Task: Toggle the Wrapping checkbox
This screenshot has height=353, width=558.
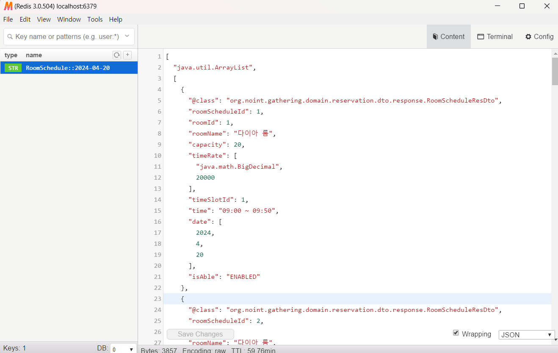Action: click(456, 333)
